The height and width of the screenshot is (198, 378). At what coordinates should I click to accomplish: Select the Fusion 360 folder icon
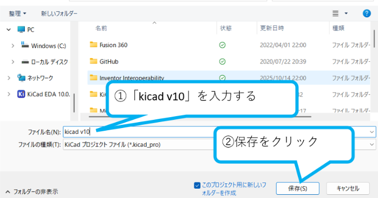pos(93,44)
